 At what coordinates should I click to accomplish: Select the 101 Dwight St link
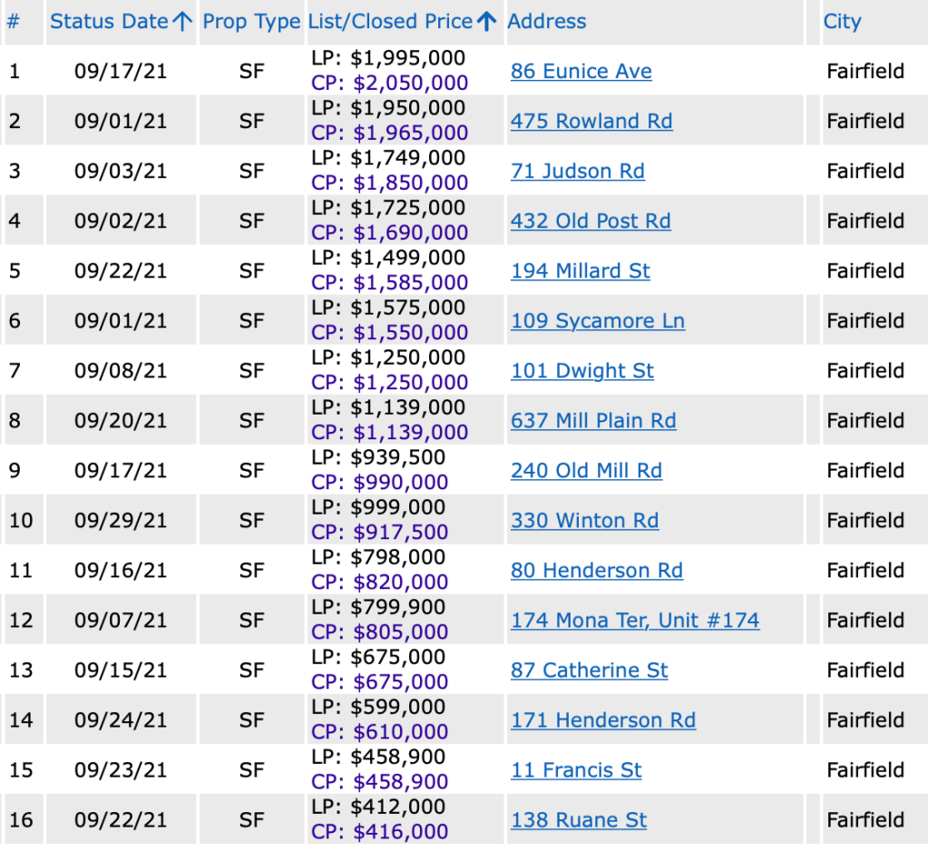(x=582, y=371)
